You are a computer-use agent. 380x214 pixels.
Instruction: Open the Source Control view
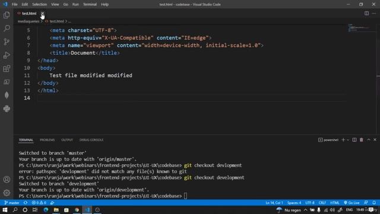[7, 42]
